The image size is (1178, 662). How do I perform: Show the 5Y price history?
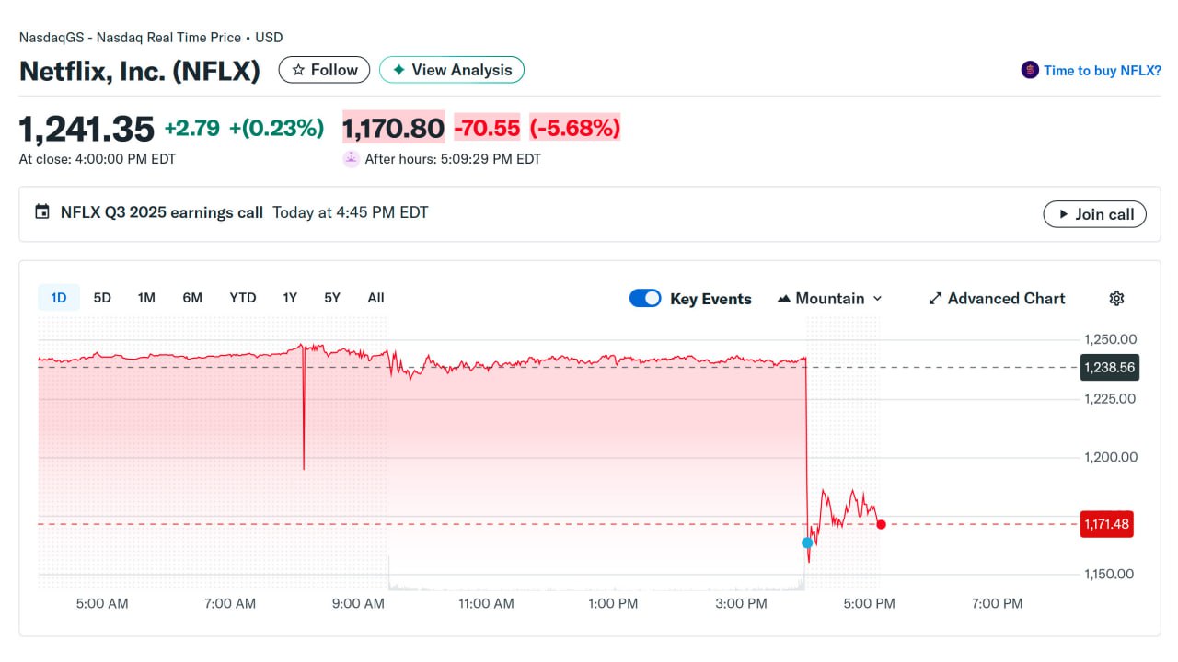(x=332, y=298)
